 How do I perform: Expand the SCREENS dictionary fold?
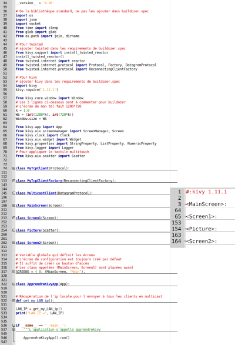click(14, 272)
